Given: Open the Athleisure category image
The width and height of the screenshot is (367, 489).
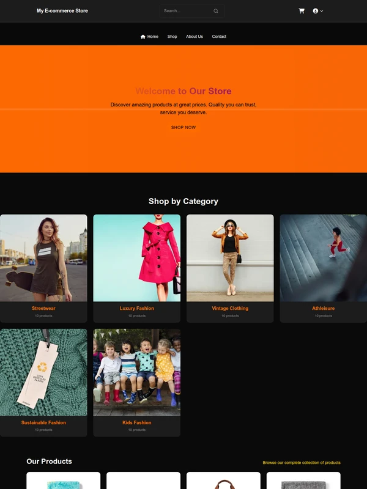Looking at the screenshot, I should 324,258.
